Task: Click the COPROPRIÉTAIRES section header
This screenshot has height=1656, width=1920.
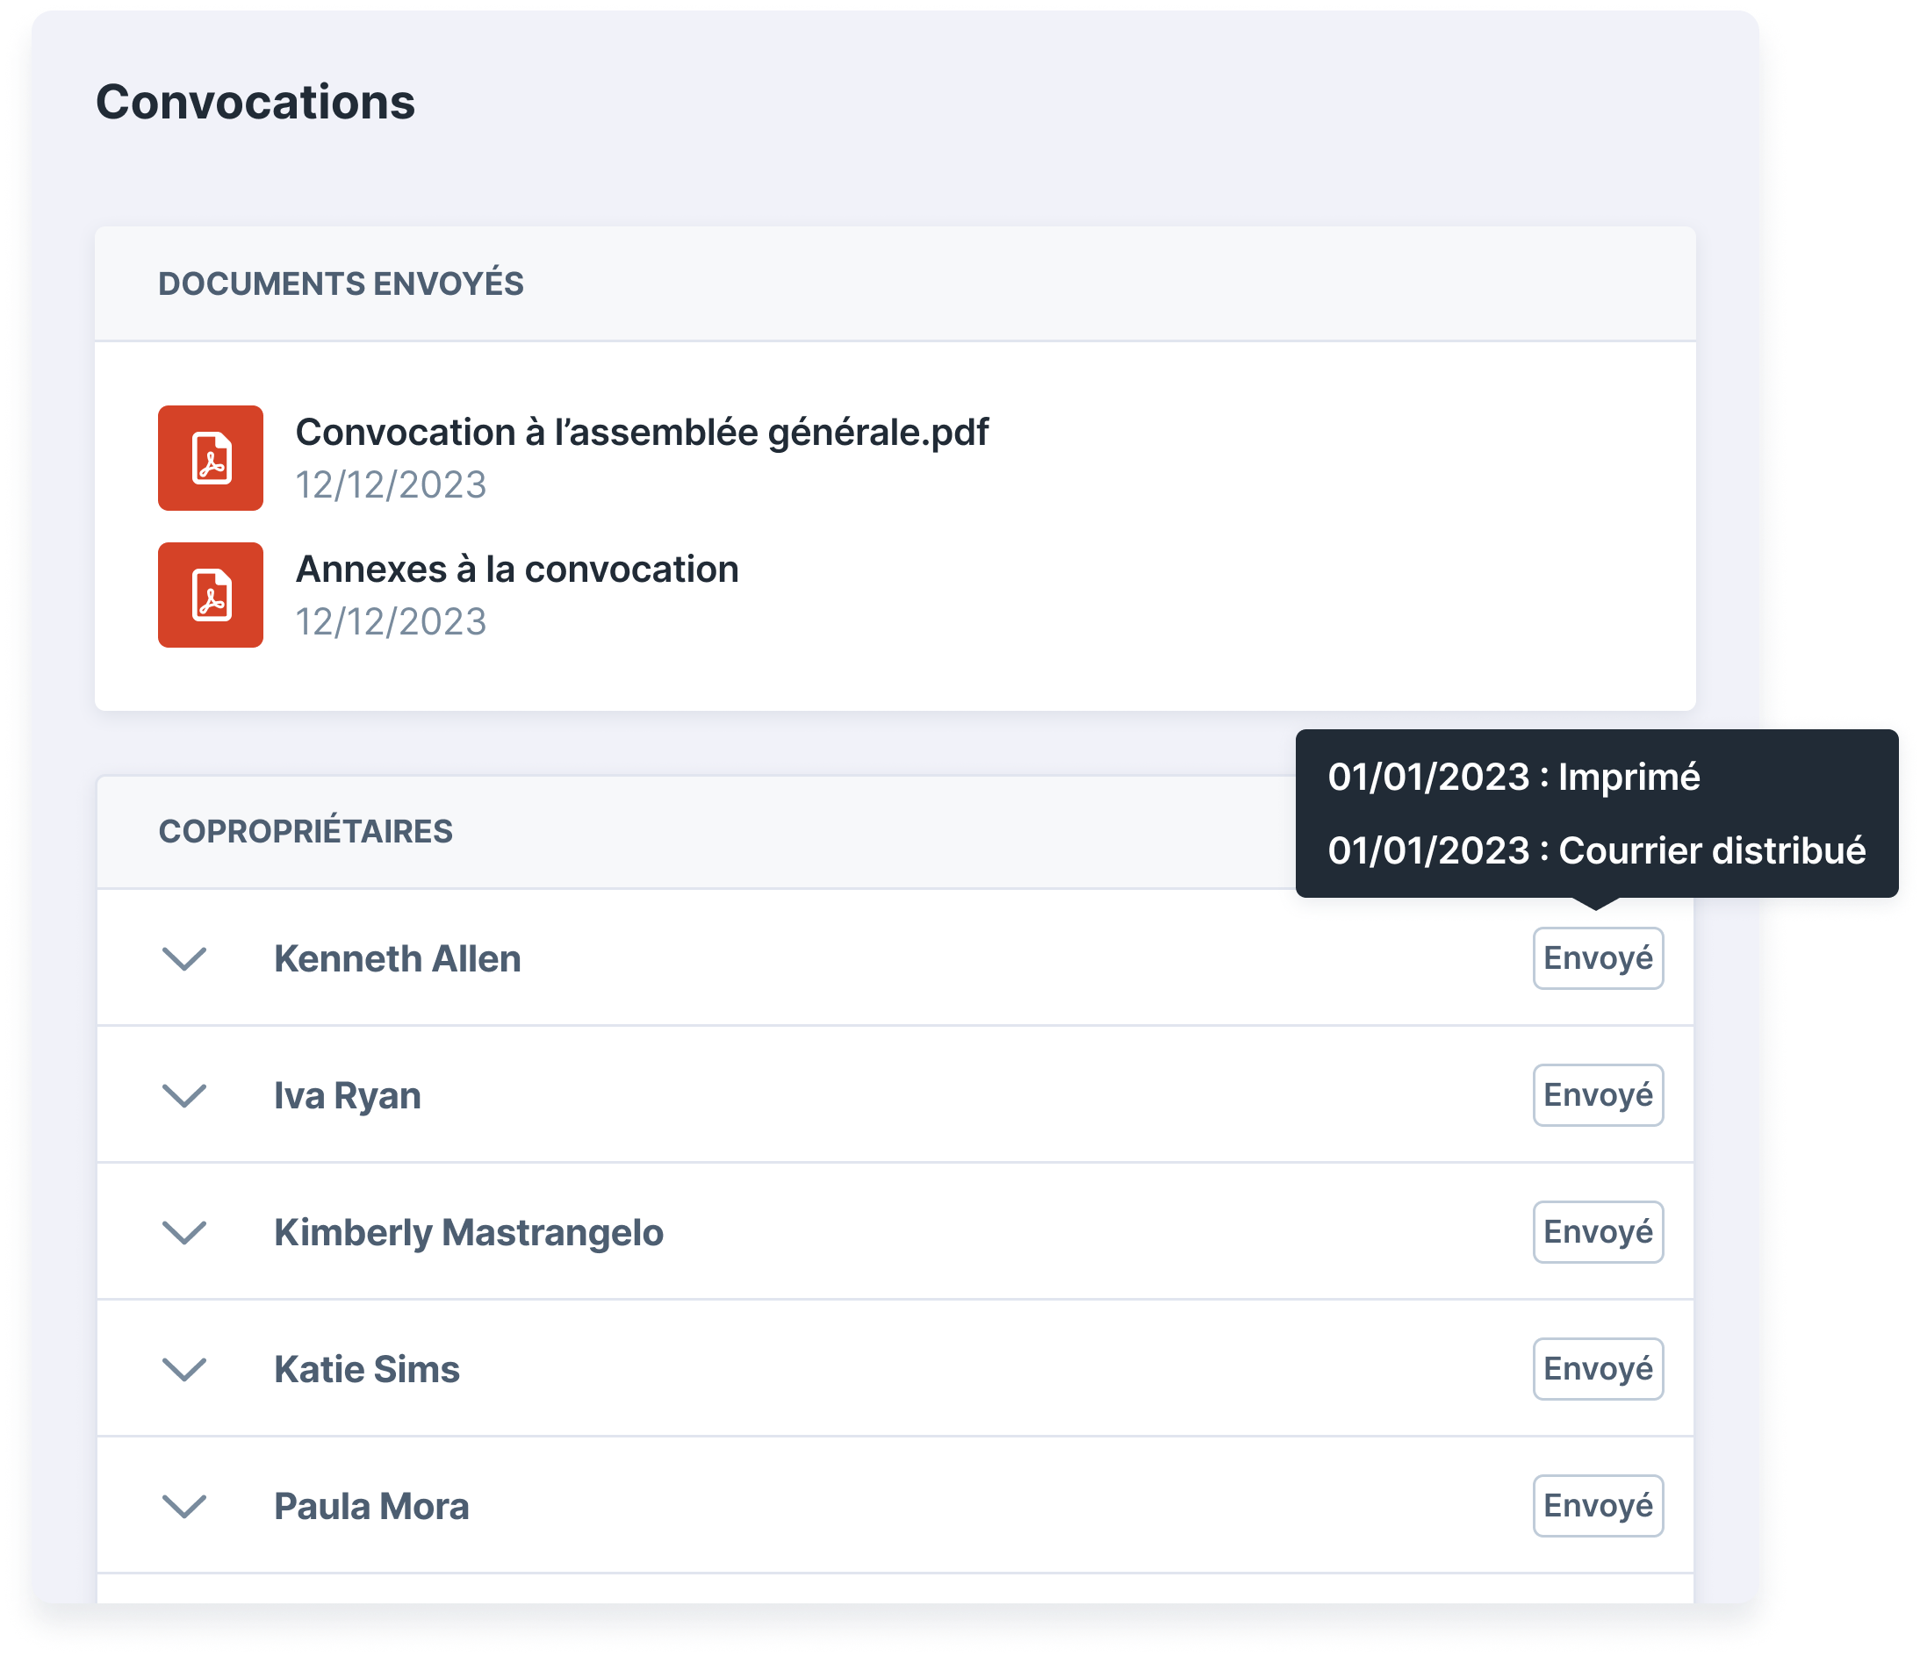Action: (306, 832)
